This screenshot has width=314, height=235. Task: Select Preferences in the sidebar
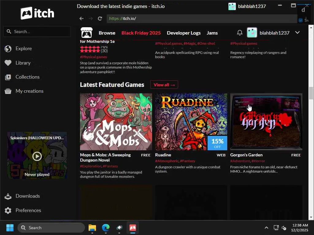28,211
